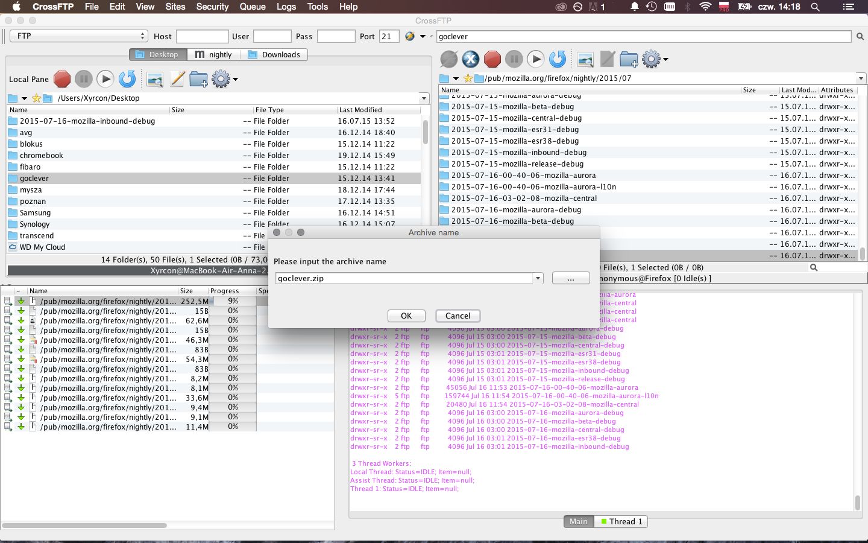Click the pause icon in remote toolbar
Image resolution: width=868 pixels, height=543 pixels.
pyautogui.click(x=514, y=59)
